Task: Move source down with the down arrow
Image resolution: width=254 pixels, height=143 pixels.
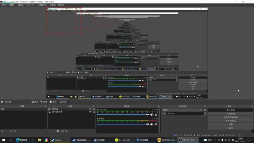Action: point(66,131)
